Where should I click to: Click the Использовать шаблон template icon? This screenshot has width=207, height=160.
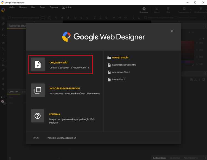pyautogui.click(x=38, y=90)
